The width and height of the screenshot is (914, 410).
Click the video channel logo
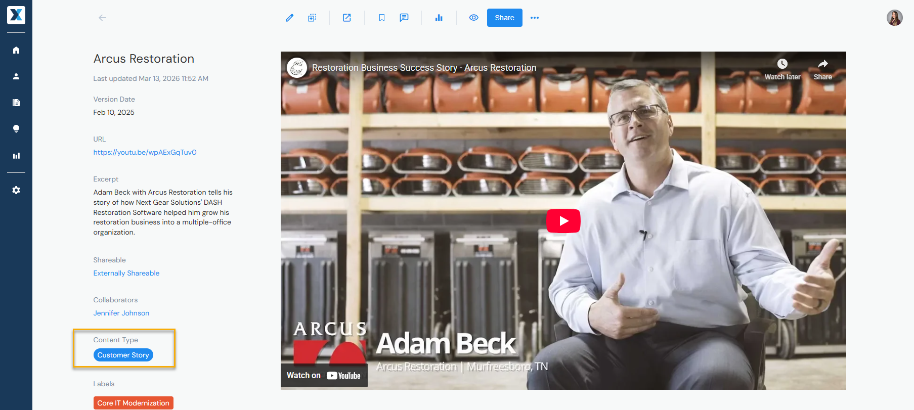297,68
